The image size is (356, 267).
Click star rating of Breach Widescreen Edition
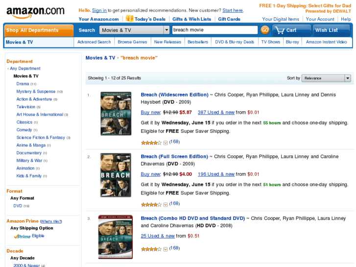point(151,143)
